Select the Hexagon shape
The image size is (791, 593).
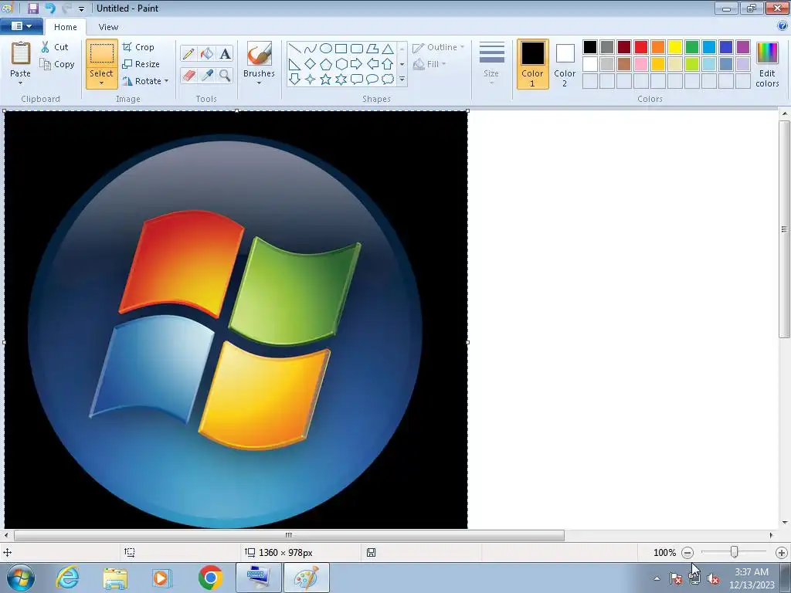[341, 64]
